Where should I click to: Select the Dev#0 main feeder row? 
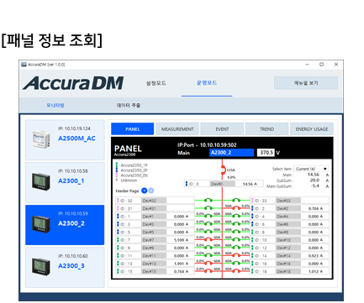pyautogui.click(x=224, y=184)
